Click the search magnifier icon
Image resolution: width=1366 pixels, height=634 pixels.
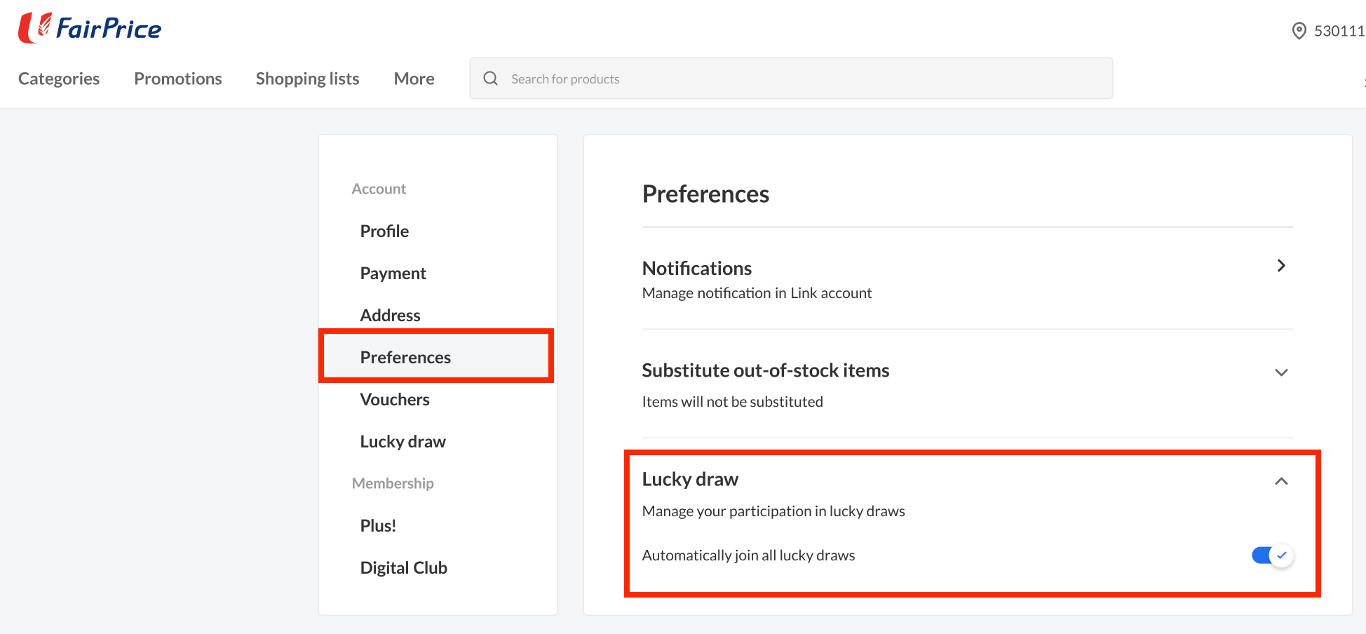[x=491, y=79]
